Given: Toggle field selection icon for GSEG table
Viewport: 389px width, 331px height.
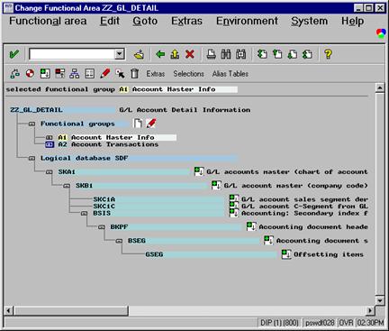Looking at the screenshot, I should click(x=286, y=254).
